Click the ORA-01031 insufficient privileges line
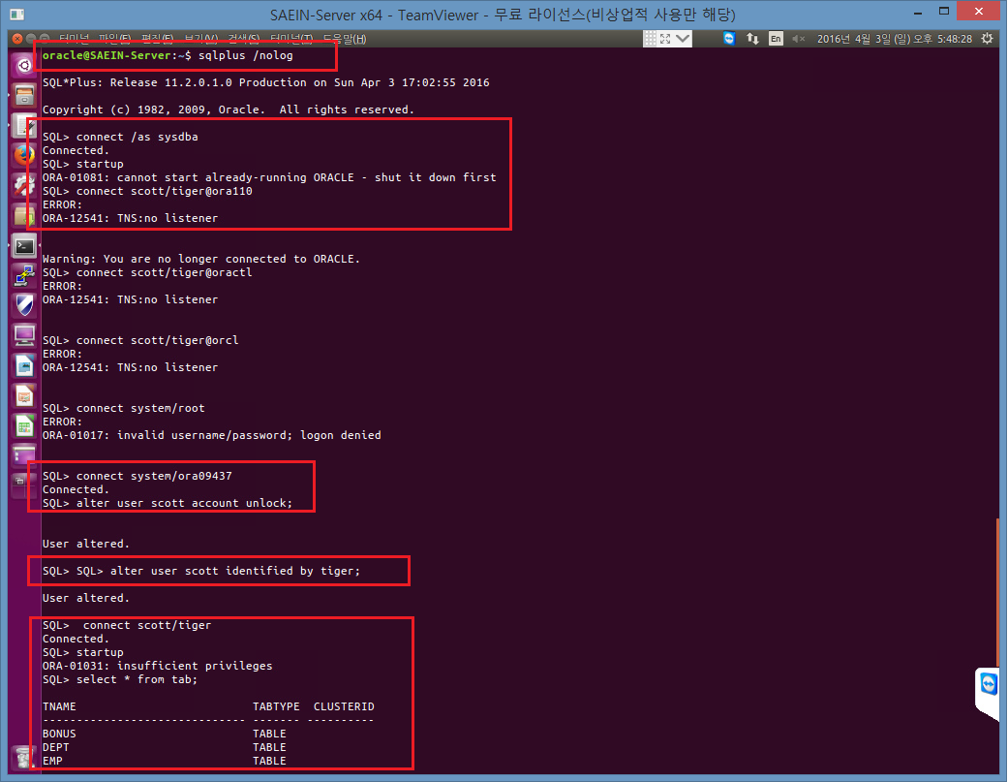 coord(158,667)
